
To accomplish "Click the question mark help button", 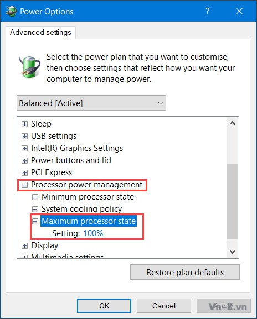I will point(208,11).
